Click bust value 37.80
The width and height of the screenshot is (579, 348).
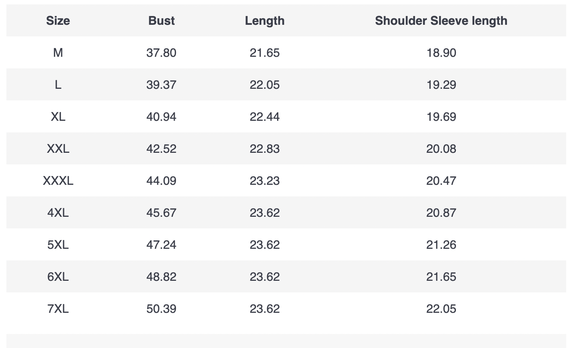(x=161, y=53)
